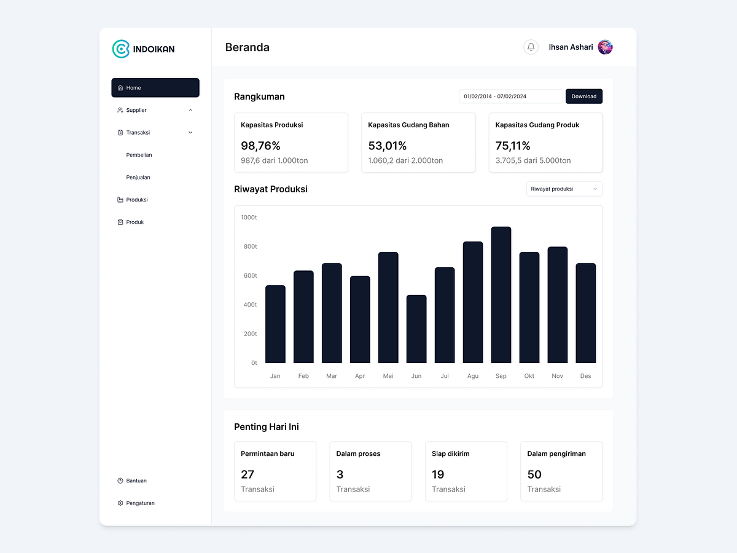Collapse the Supplier section
Viewport: 737px width, 553px height.
[191, 110]
